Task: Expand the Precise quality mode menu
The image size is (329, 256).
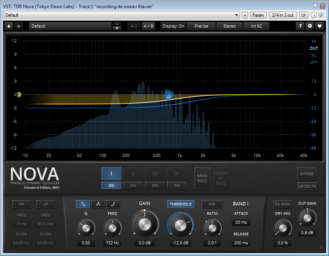Action: (x=201, y=26)
